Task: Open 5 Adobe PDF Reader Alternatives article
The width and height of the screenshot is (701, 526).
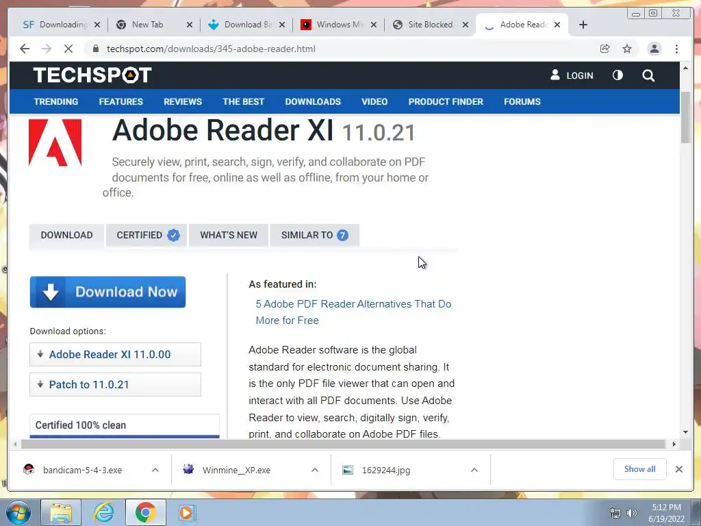Action: tap(354, 312)
